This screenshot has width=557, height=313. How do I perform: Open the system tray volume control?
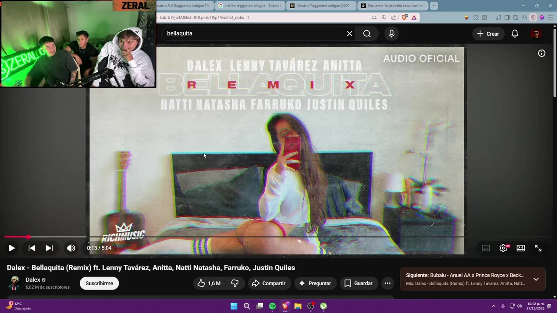tap(519, 306)
